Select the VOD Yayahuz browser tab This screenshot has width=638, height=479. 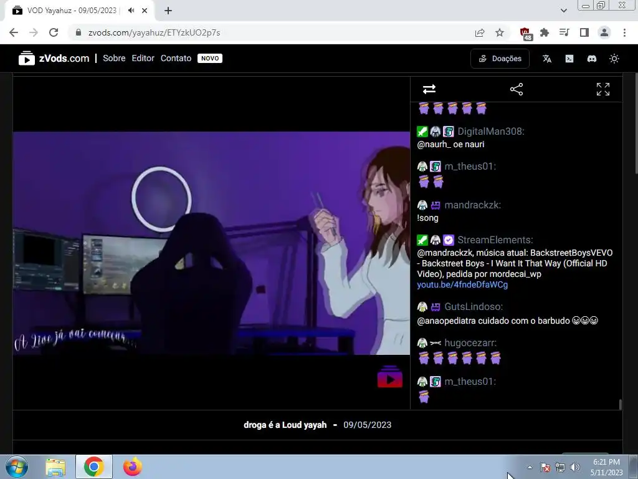[80, 11]
